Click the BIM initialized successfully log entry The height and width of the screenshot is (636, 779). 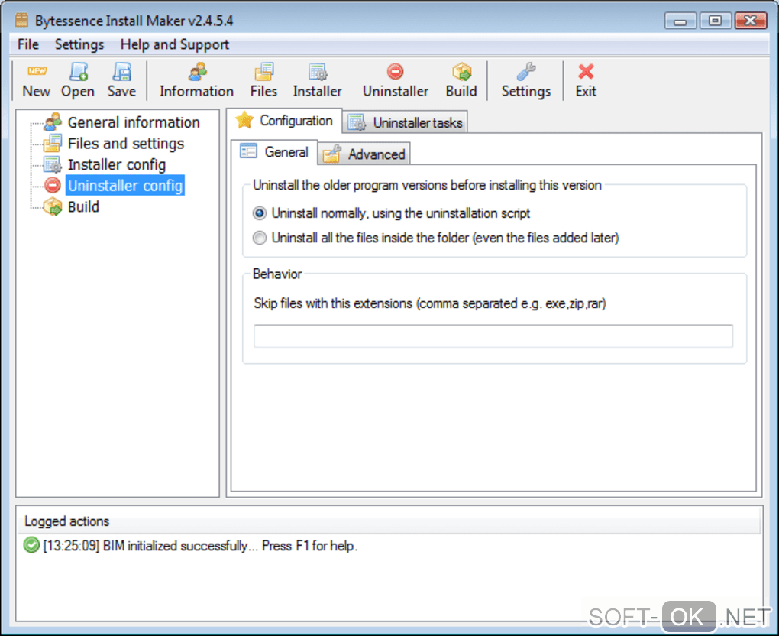pos(200,546)
